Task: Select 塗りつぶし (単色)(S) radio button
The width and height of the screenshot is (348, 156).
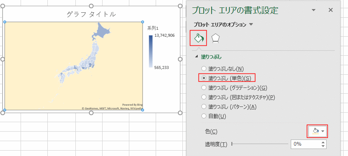Action: tap(203, 78)
